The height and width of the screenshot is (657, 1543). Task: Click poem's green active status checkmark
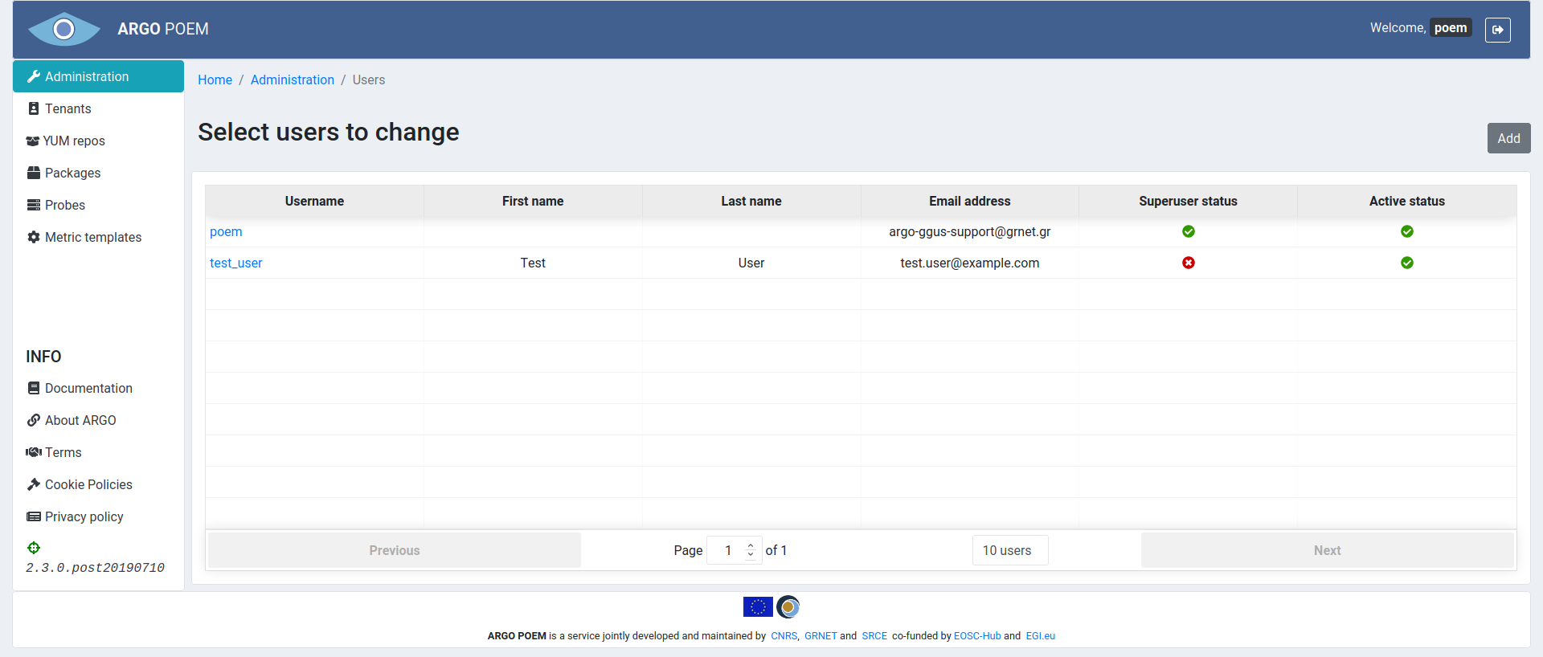[1406, 231]
